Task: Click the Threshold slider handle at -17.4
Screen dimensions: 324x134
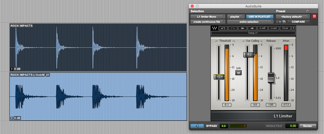Action: point(219,77)
